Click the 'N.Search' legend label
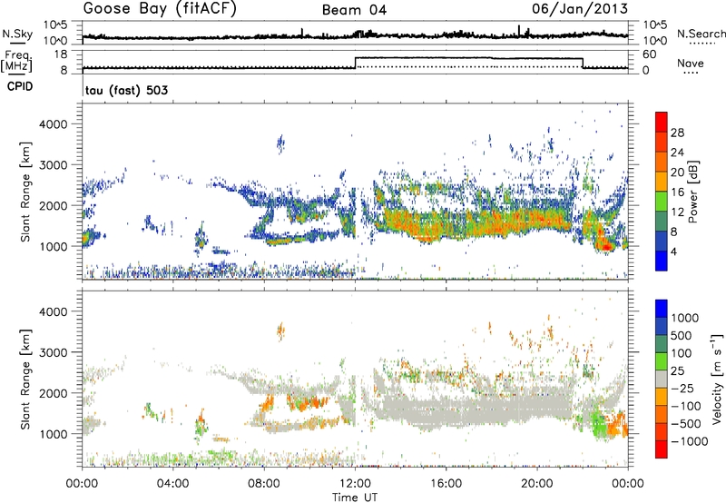The height and width of the screenshot is (503, 726). (x=701, y=34)
